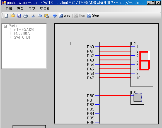Click the Print toolbar icon
Screen dimensions: 162x128
[26, 16]
